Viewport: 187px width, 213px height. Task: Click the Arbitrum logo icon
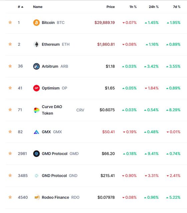[36, 66]
